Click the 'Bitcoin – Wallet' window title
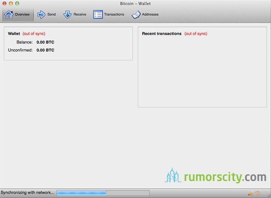This screenshot has width=271, height=198. pyautogui.click(x=135, y=4)
